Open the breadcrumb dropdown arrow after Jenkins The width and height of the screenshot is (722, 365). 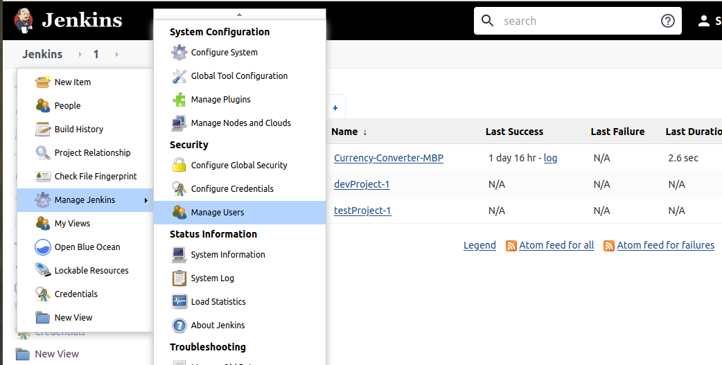(79, 54)
